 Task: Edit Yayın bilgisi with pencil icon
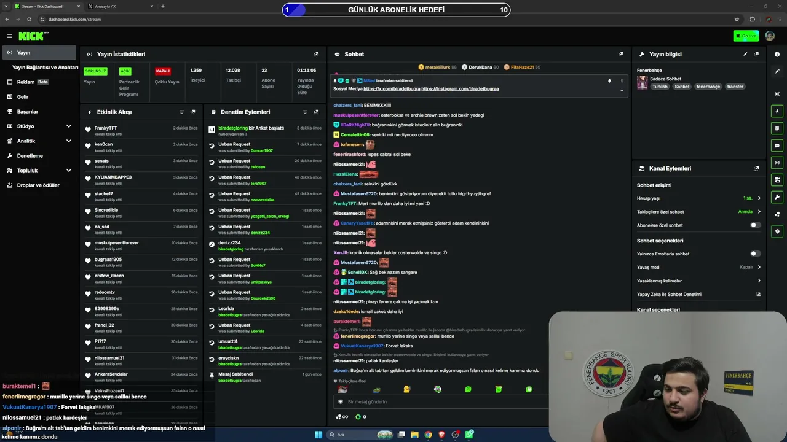pyautogui.click(x=745, y=54)
